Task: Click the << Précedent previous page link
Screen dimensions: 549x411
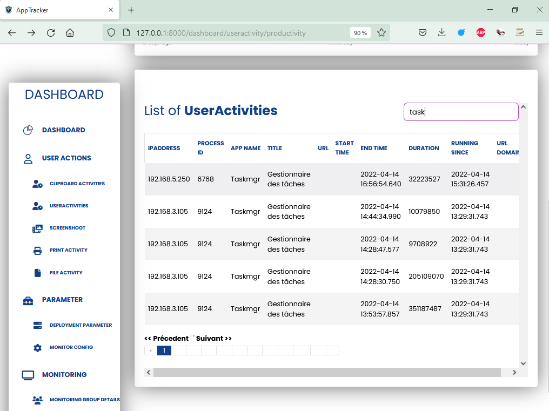Action: click(x=166, y=339)
